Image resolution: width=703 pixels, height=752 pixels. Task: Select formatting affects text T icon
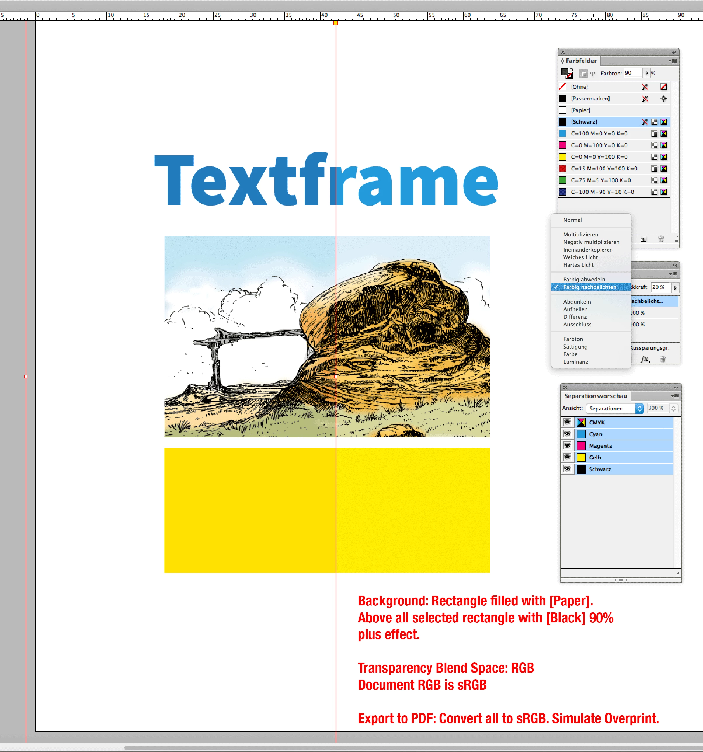pyautogui.click(x=593, y=74)
